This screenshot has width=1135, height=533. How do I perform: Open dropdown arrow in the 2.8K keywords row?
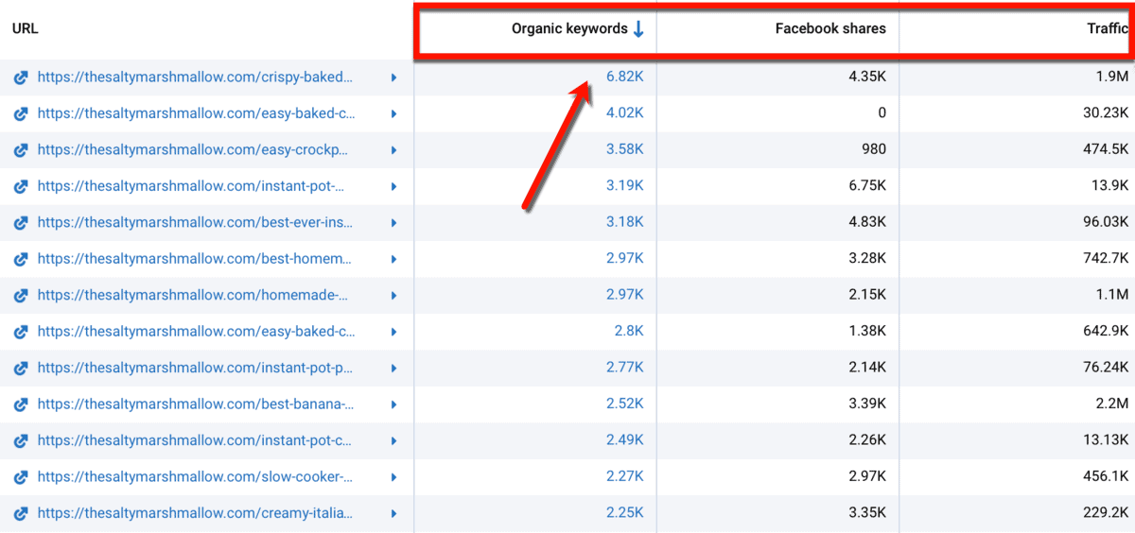pos(394,332)
